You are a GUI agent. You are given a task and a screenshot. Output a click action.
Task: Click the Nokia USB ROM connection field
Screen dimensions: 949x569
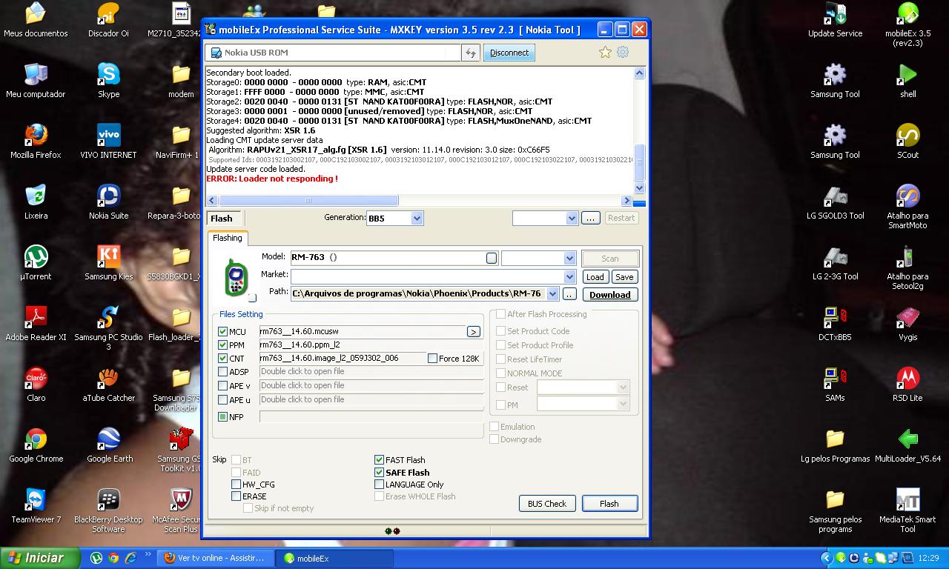334,53
